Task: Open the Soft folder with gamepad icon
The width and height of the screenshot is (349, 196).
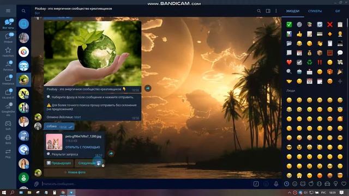Action: tap(8, 126)
